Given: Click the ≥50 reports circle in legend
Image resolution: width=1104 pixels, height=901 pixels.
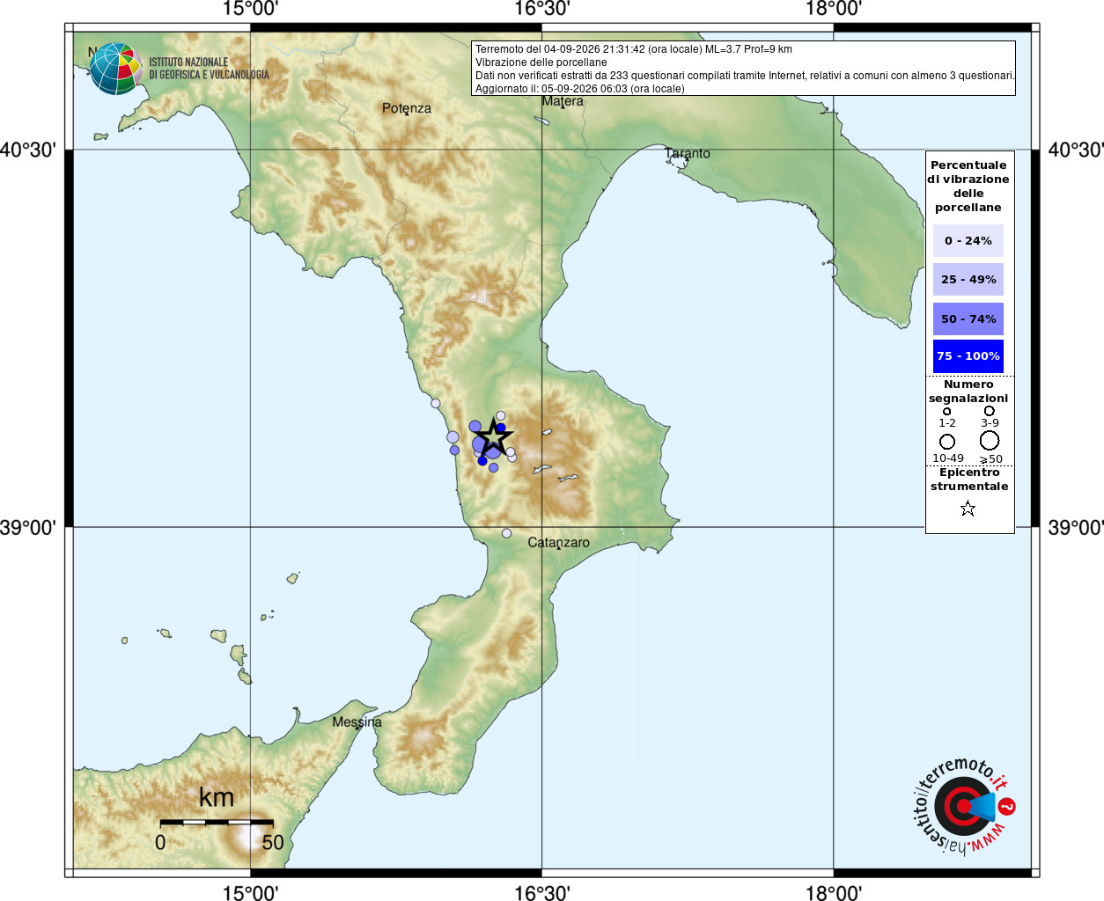Looking at the screenshot, I should [x=990, y=441].
